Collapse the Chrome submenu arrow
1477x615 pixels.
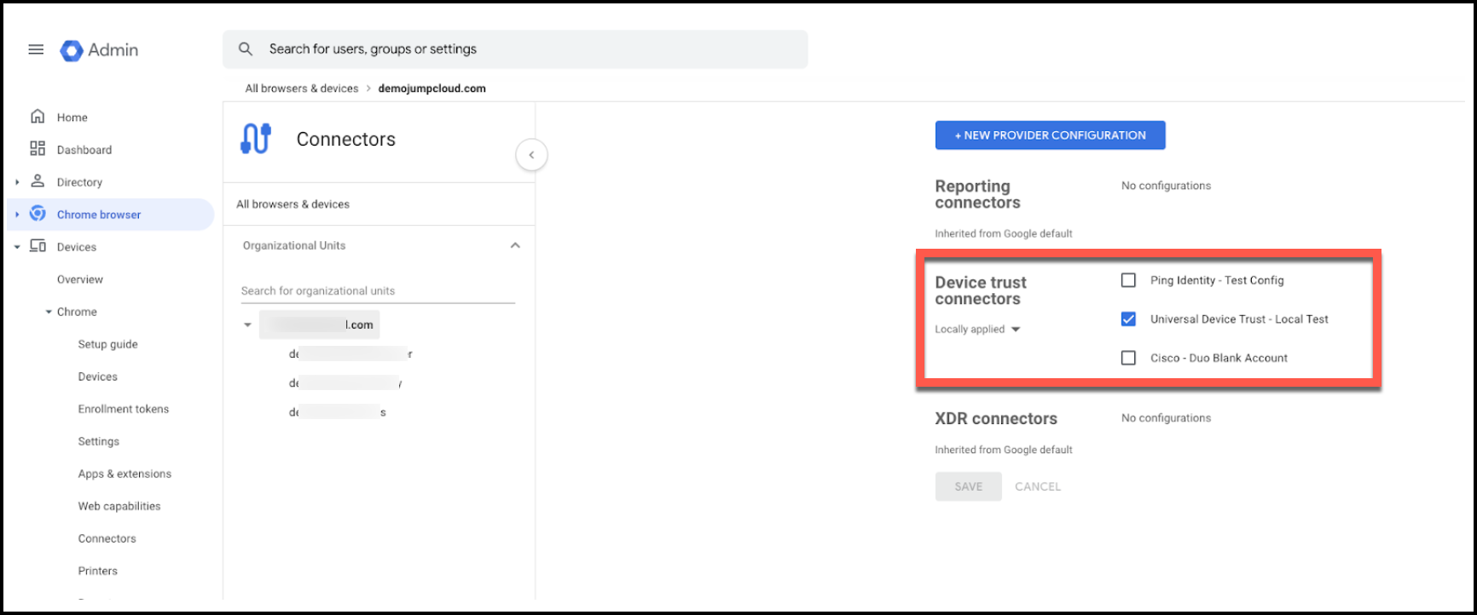49,312
